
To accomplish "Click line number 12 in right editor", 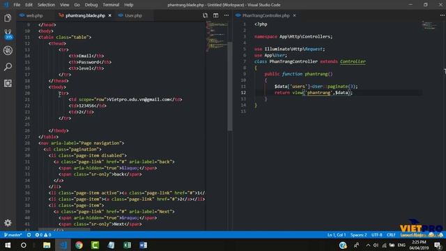I will [243, 93].
